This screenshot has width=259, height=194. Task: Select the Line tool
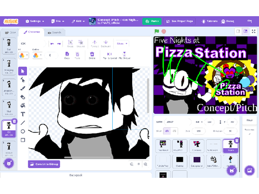[x=23, y=123]
